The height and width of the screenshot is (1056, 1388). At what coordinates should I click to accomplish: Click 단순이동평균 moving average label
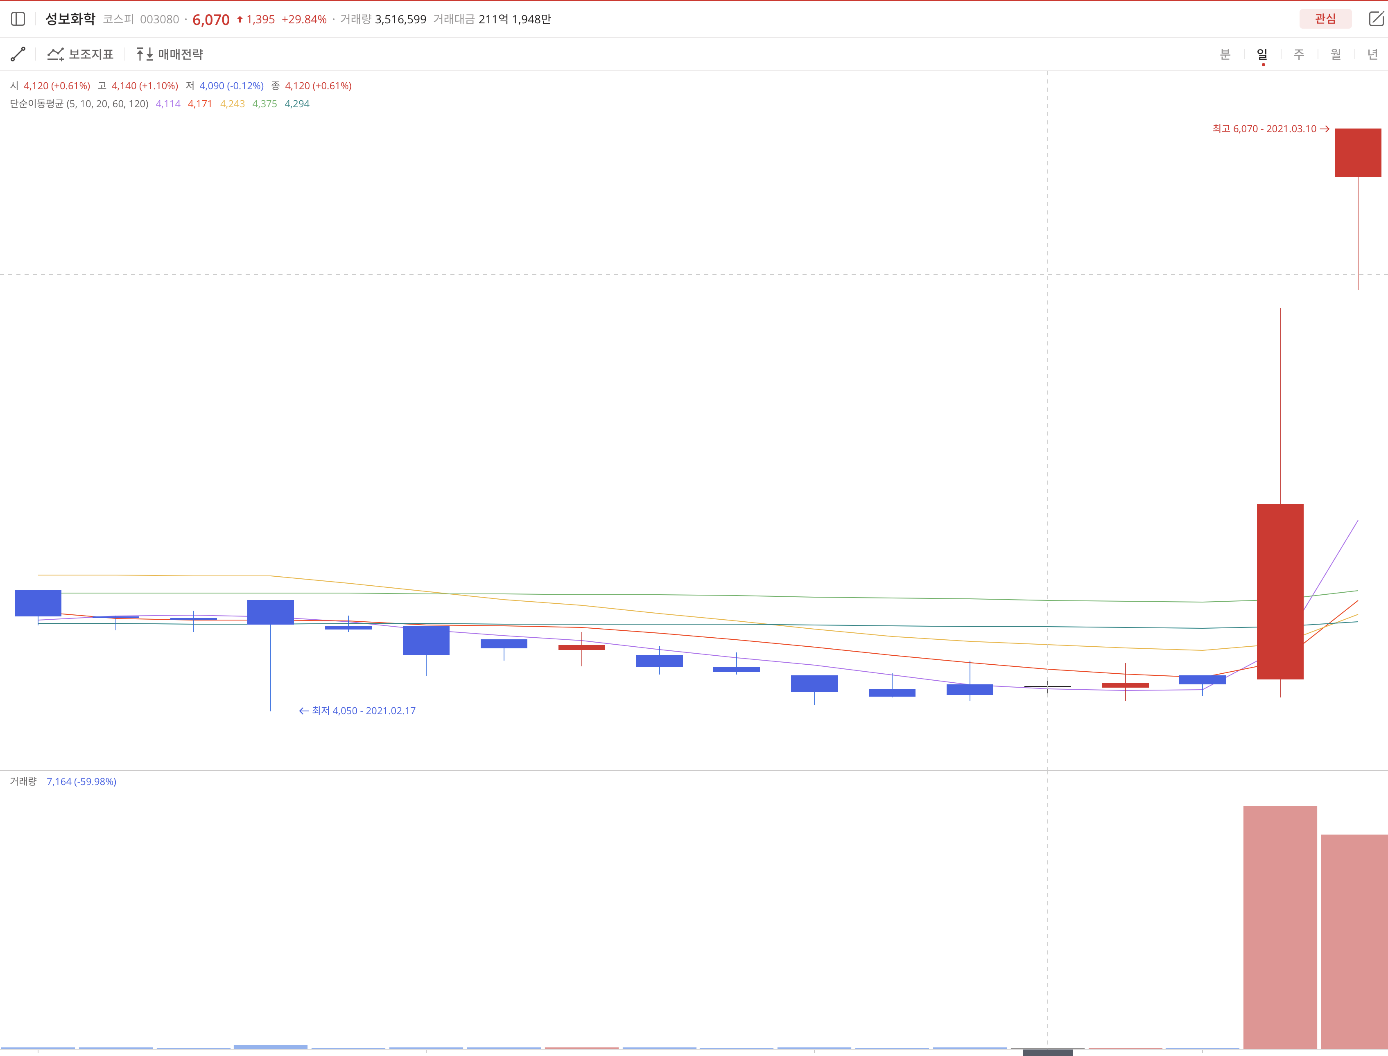[x=79, y=104]
